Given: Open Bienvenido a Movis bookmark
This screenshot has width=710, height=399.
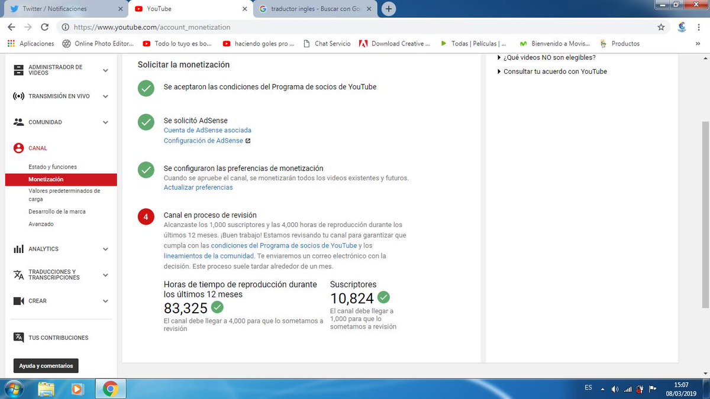Looking at the screenshot, I should (554, 43).
